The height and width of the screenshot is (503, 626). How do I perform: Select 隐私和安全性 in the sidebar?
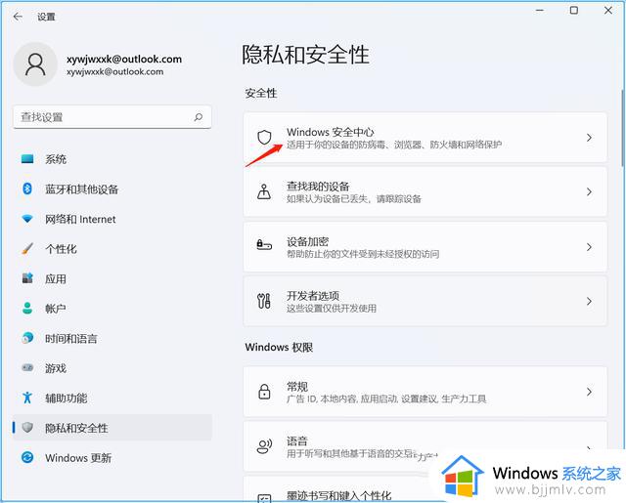click(x=112, y=428)
